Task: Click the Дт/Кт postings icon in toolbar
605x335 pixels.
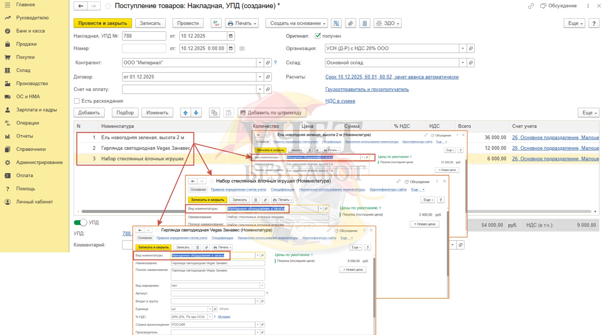Action: click(216, 23)
